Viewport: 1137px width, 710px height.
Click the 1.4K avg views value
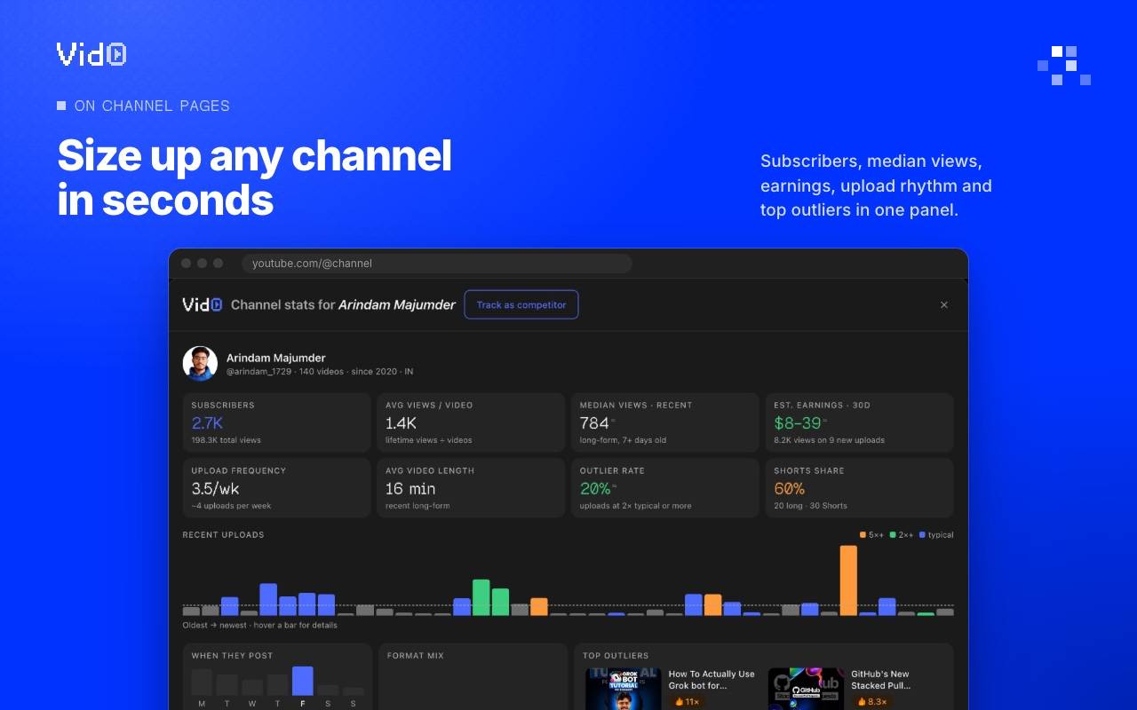point(402,422)
